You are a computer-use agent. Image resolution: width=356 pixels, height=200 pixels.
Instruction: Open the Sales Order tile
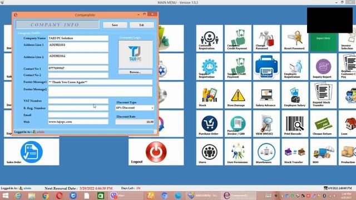point(32,152)
